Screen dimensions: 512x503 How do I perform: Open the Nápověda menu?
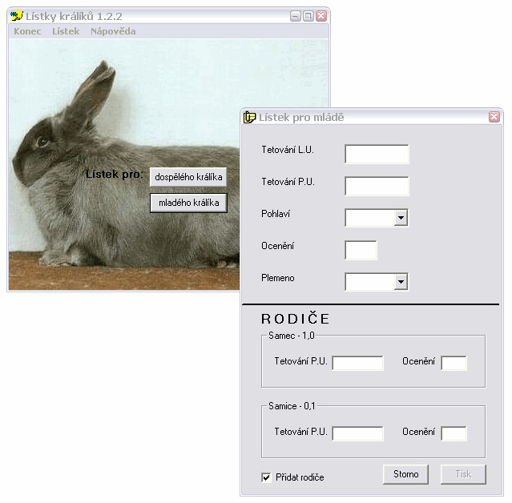[113, 31]
